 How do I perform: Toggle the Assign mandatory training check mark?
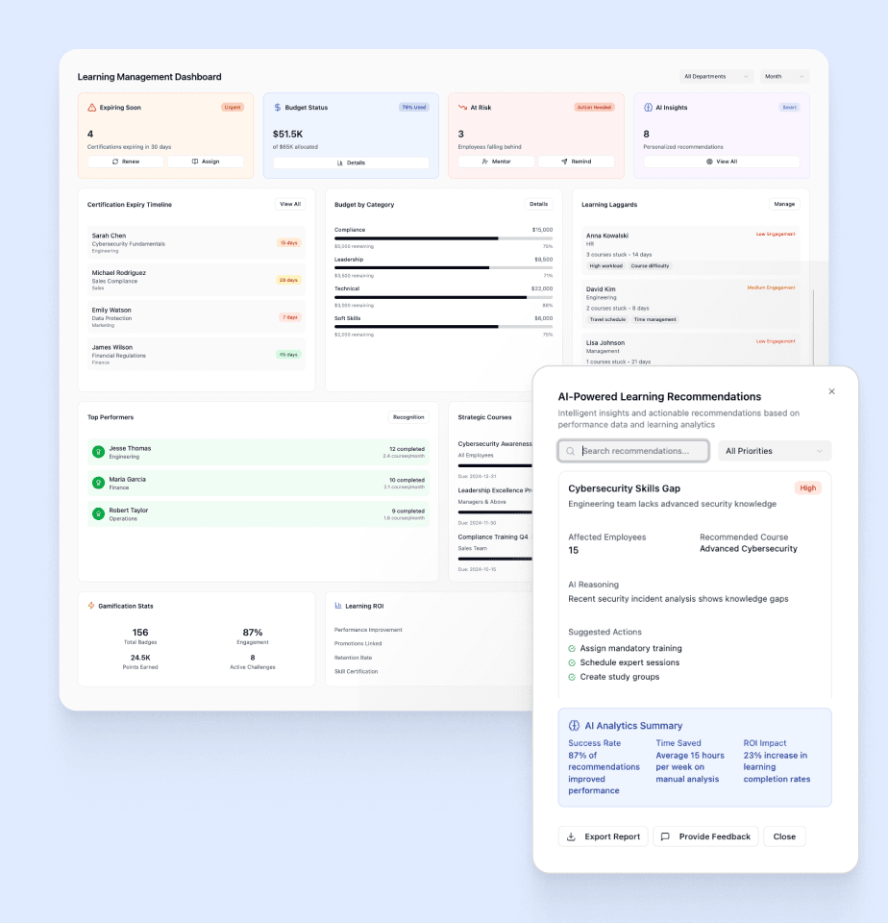coord(572,649)
